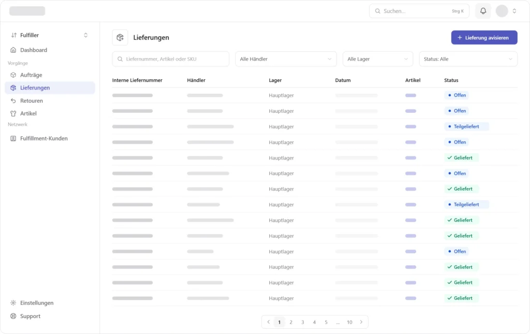Go to page 4
530x334 pixels.
point(314,322)
